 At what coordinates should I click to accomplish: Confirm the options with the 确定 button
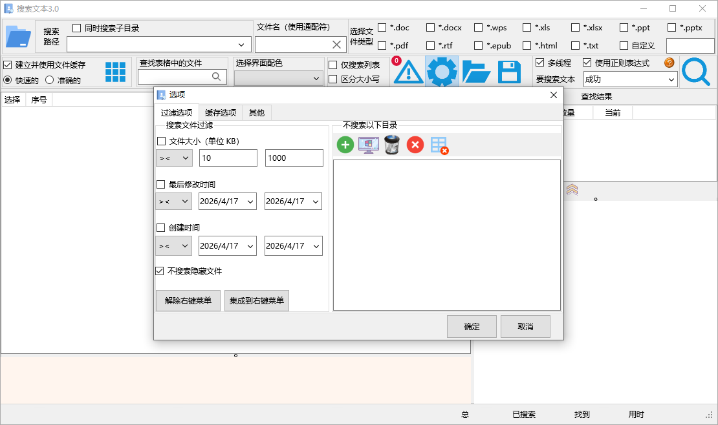[x=472, y=326]
